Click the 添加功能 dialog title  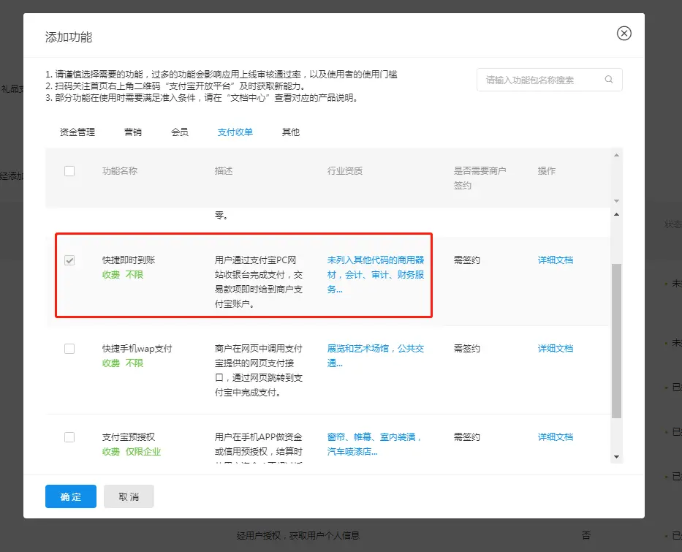point(69,37)
